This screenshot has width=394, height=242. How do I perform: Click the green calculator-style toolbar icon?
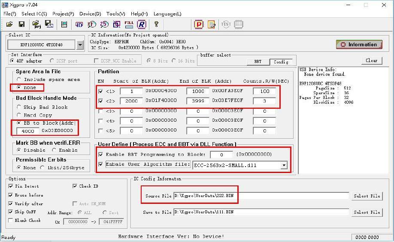click(64, 24)
